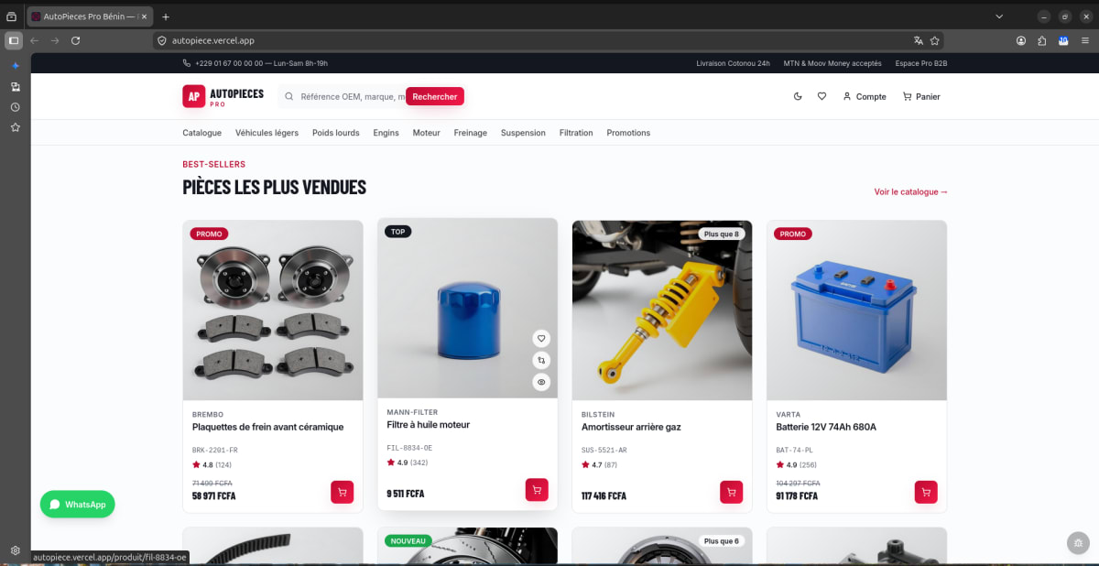Add Varta battery to cart

click(926, 492)
